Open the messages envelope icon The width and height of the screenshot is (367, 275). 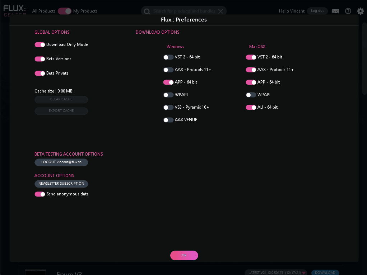tap(335, 11)
